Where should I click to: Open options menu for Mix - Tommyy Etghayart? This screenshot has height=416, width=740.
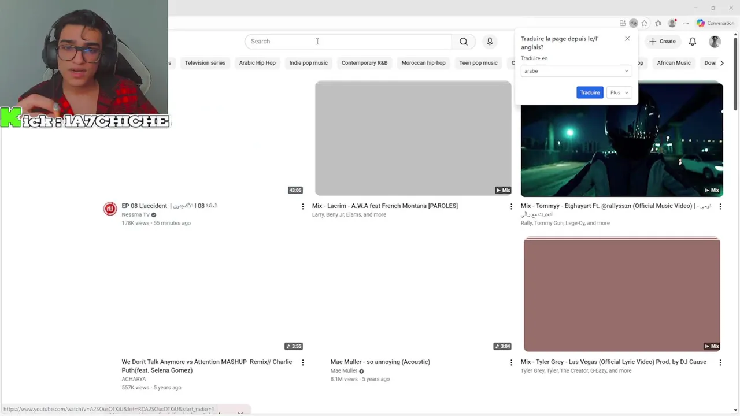pos(720,206)
